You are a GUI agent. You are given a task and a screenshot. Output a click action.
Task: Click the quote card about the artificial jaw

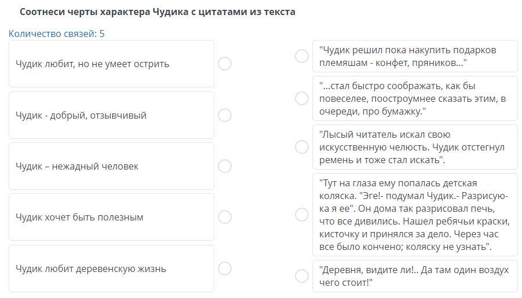414,147
